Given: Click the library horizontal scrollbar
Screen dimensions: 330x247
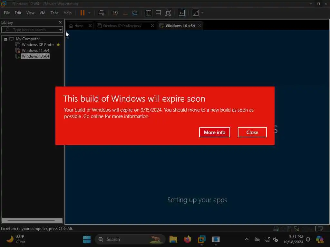Looking at the screenshot, I should click(x=32, y=221).
